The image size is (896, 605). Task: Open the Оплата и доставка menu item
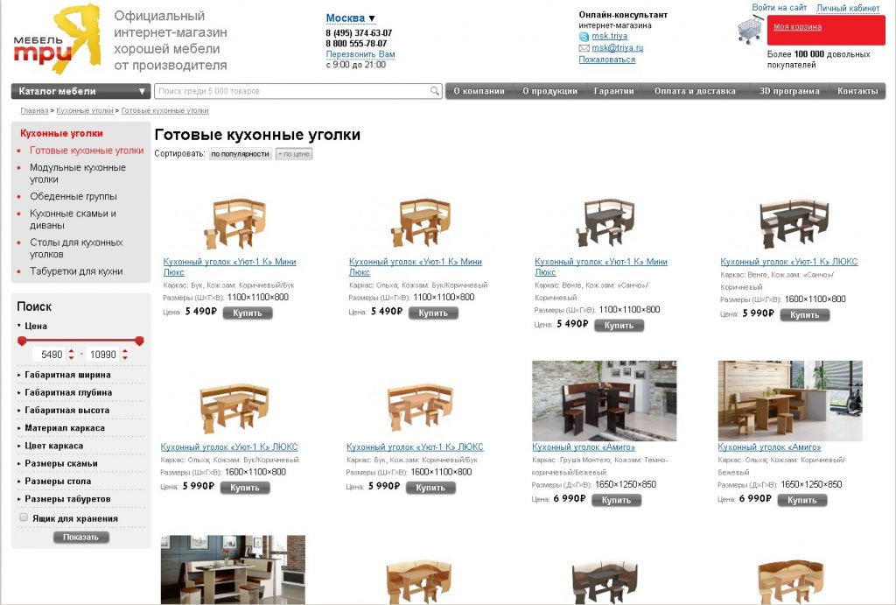click(x=695, y=91)
